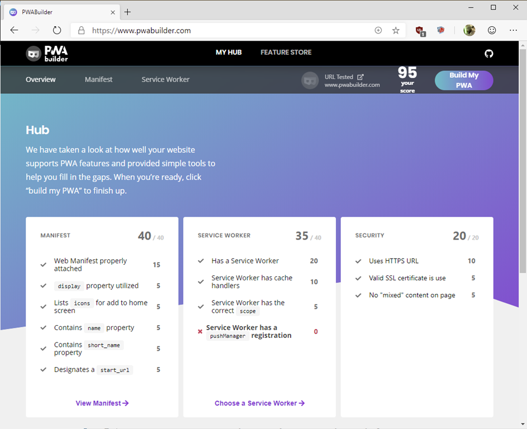Close the PWABuilder tab

tap(112, 12)
